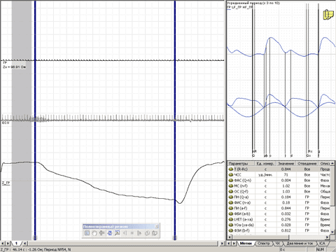Click the Z_ГР channel label
Screen dimensions: 336x252
coord(6,183)
